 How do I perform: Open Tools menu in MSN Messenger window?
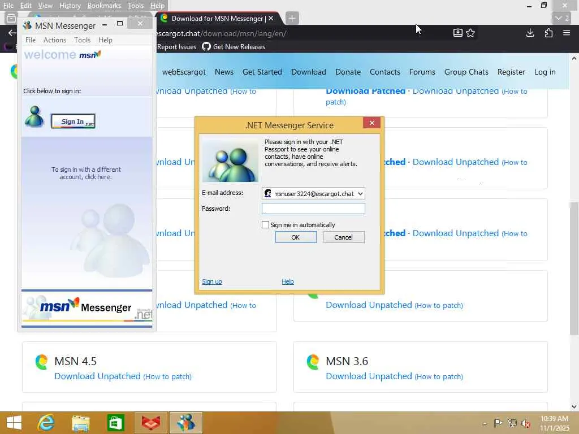pyautogui.click(x=82, y=40)
